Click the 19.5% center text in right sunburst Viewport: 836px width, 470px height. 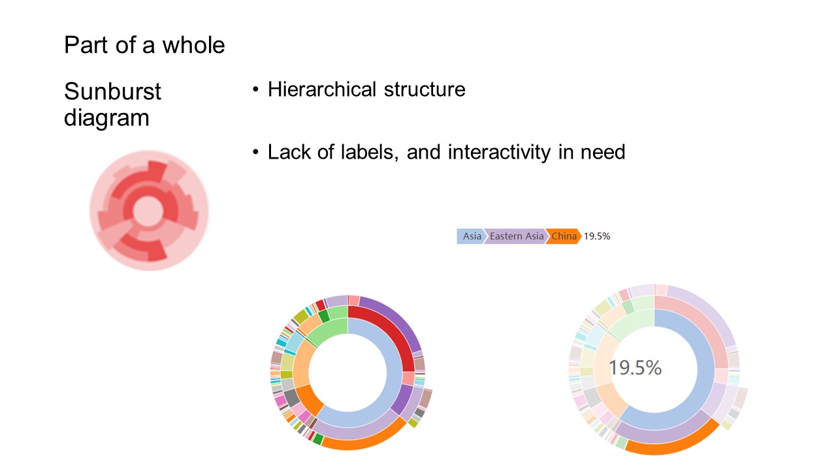[x=635, y=368]
